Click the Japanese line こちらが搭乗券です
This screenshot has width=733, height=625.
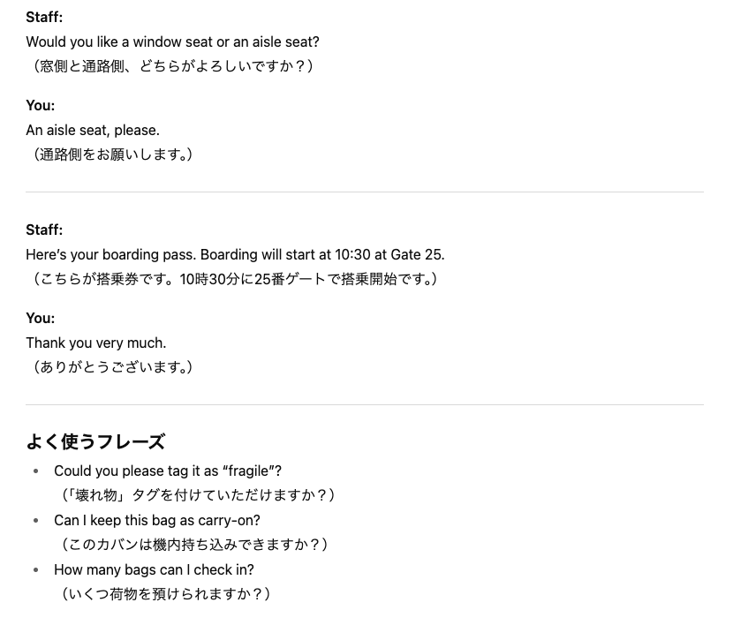pos(235,279)
